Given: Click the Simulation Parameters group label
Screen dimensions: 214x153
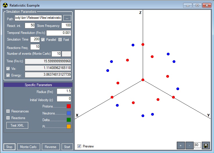Looking at the screenshot, I should pos(21,12).
